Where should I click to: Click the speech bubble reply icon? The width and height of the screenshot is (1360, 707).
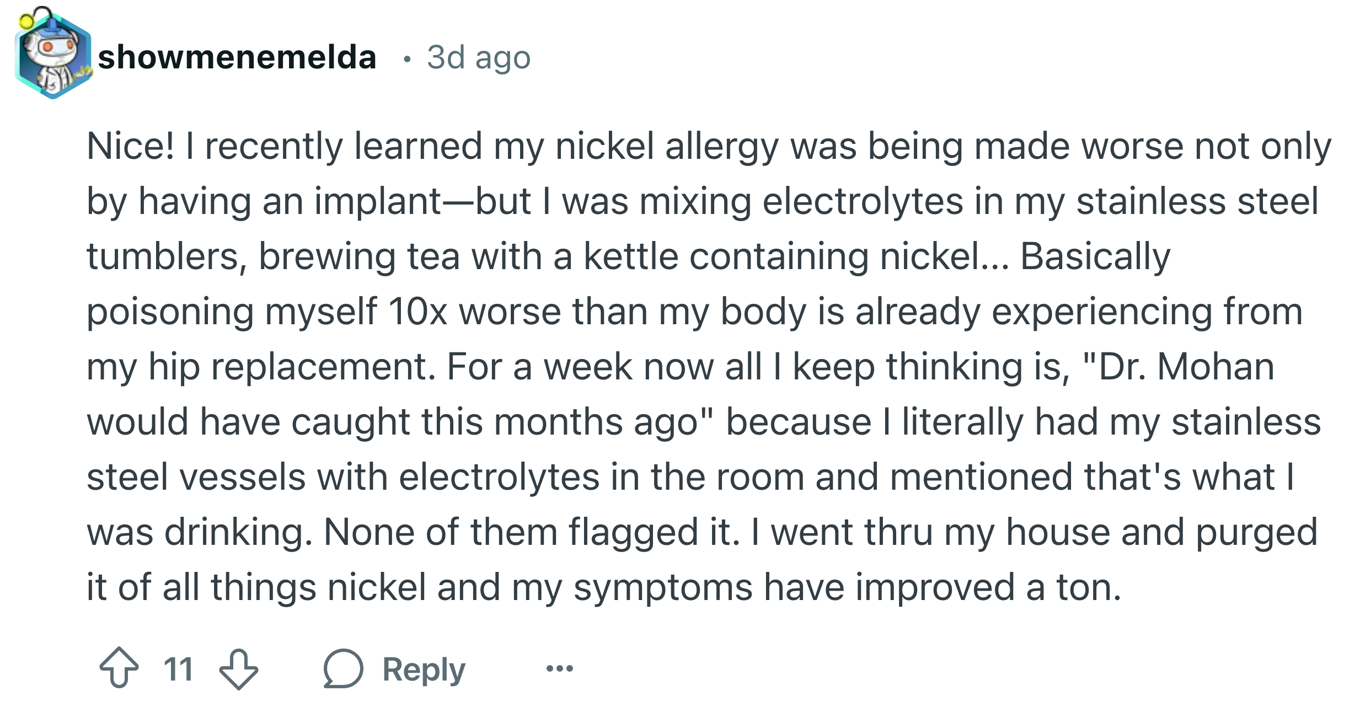pyautogui.click(x=343, y=668)
